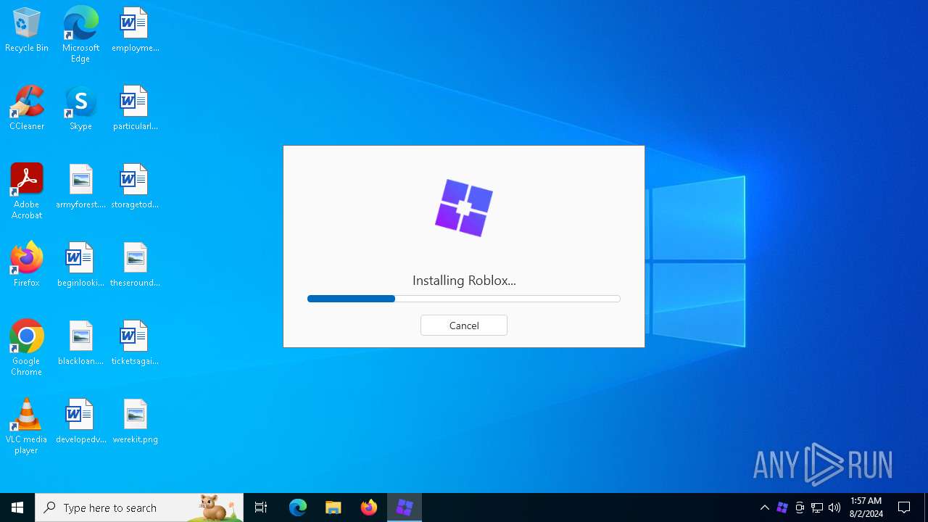Open File Explorer from the taskbar
The width and height of the screenshot is (928, 522).
coord(333,507)
